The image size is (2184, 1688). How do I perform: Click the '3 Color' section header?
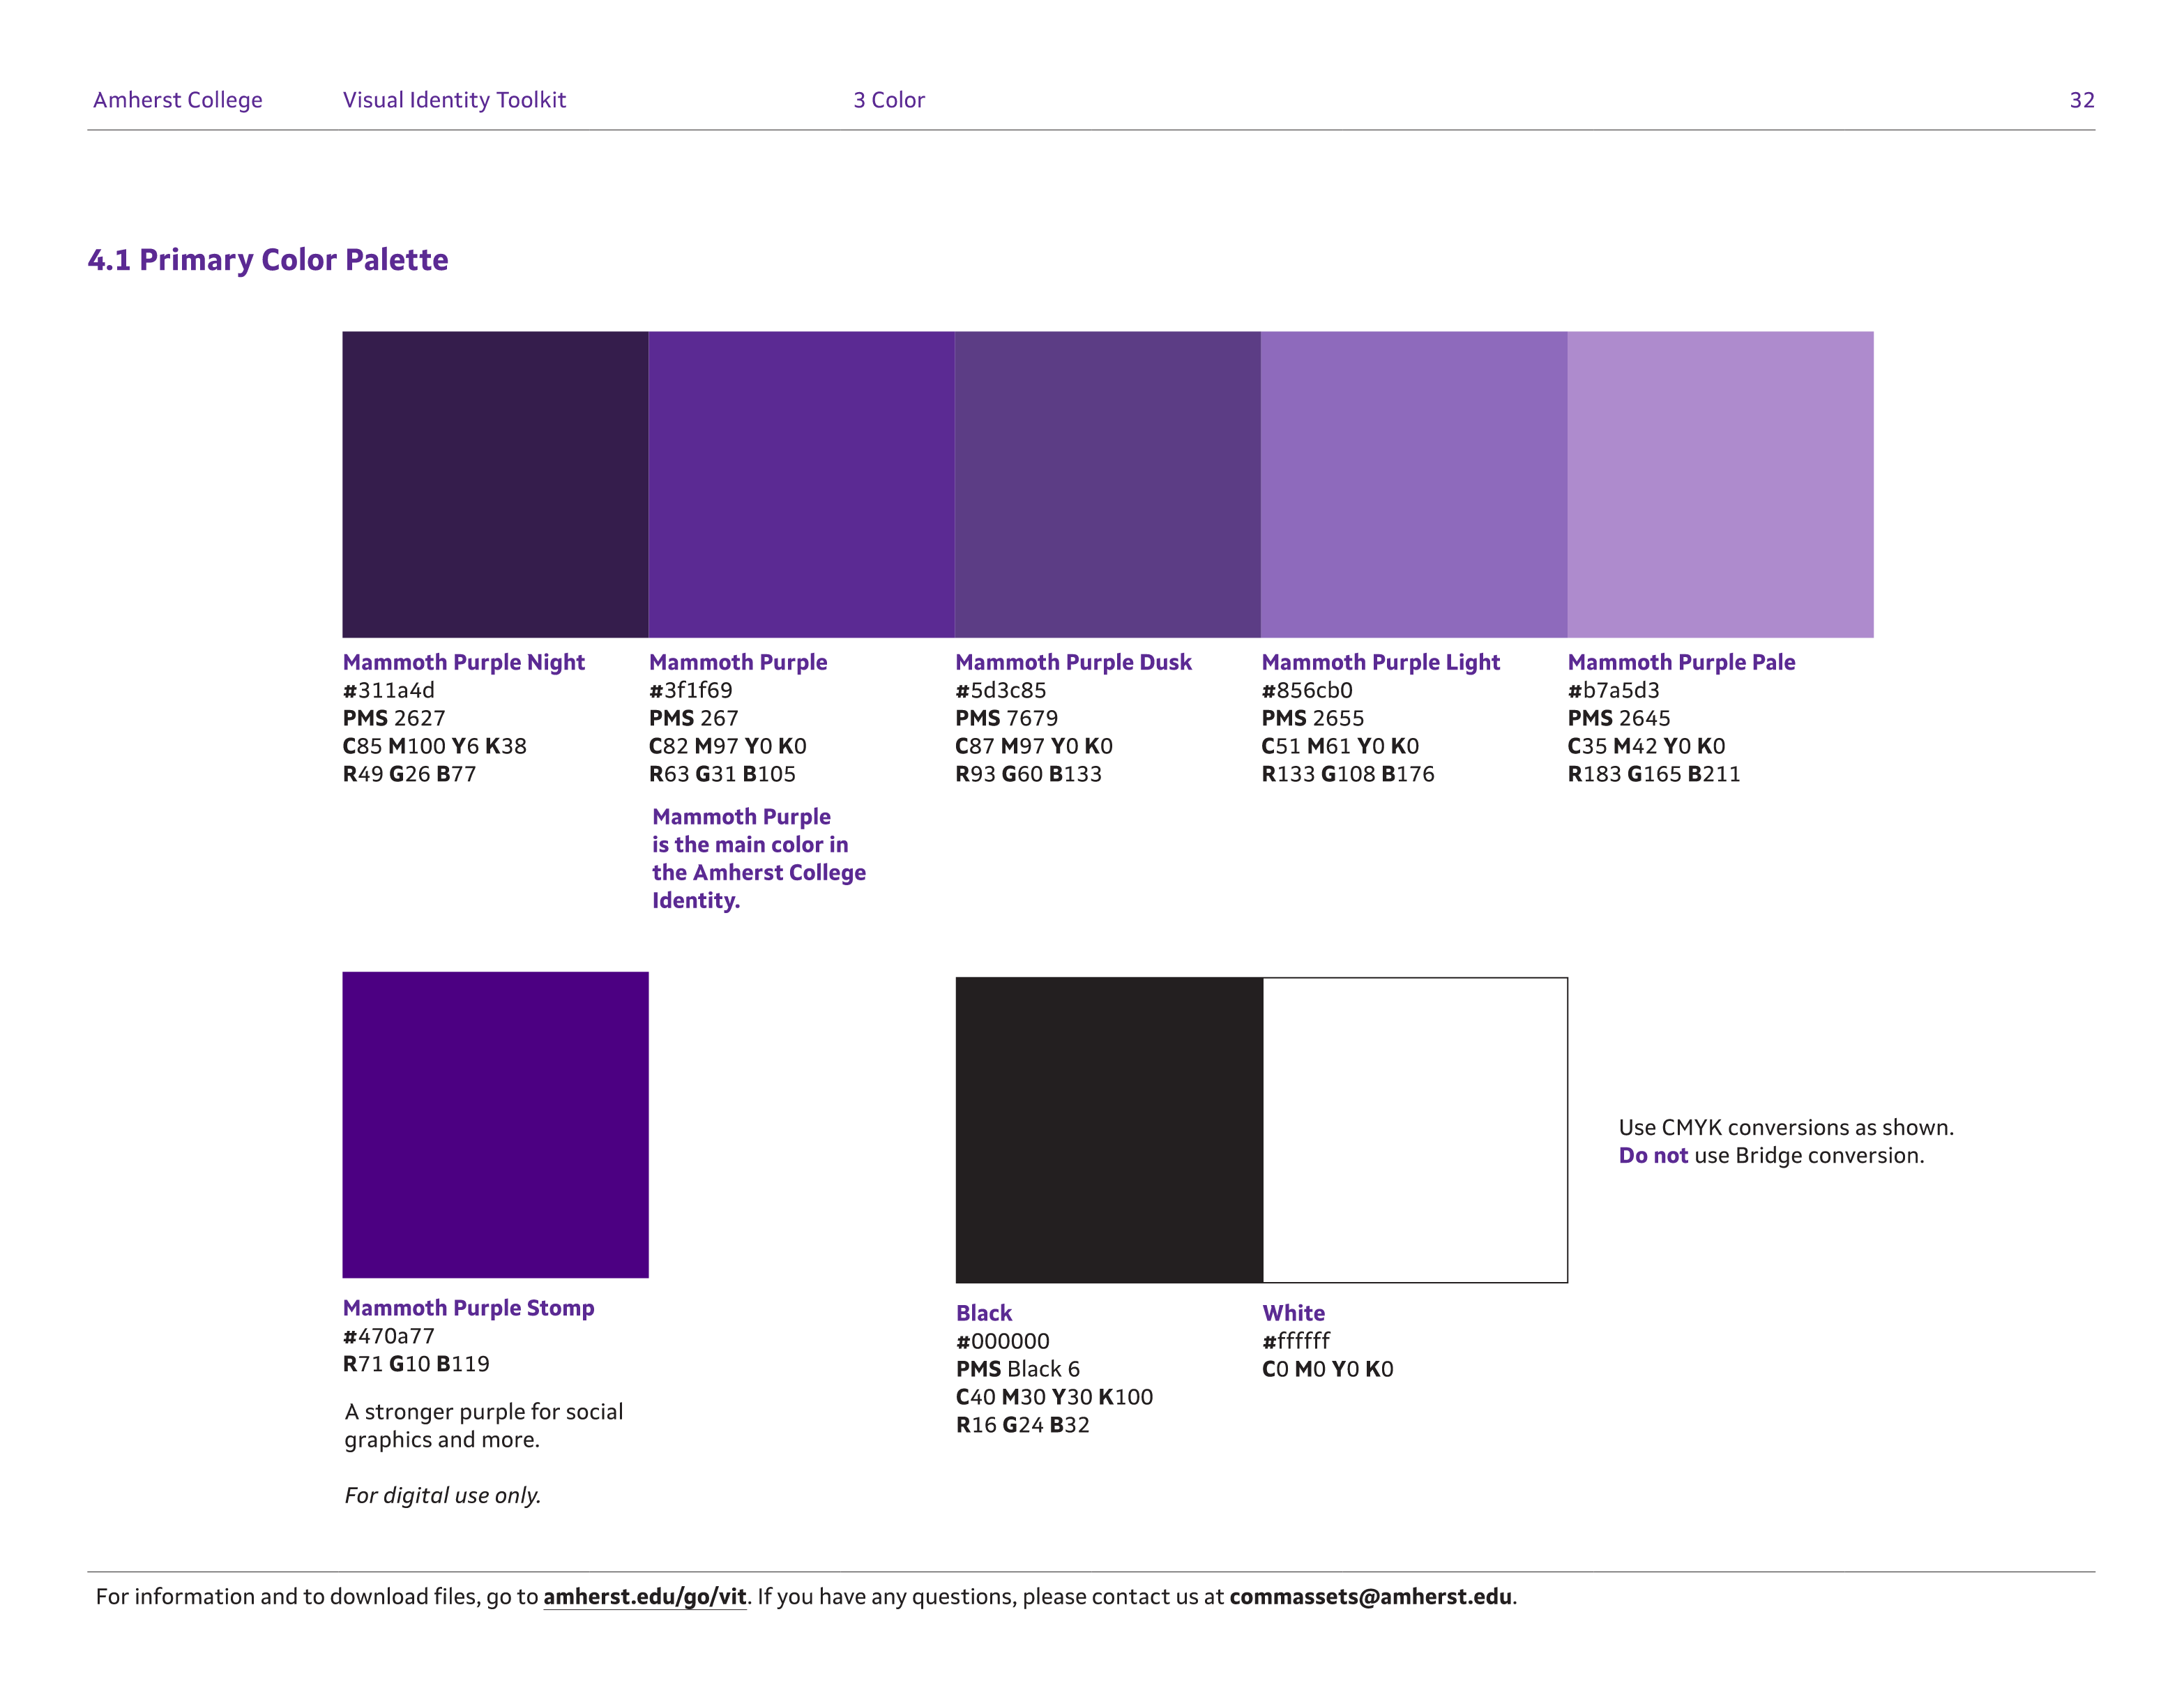(889, 100)
